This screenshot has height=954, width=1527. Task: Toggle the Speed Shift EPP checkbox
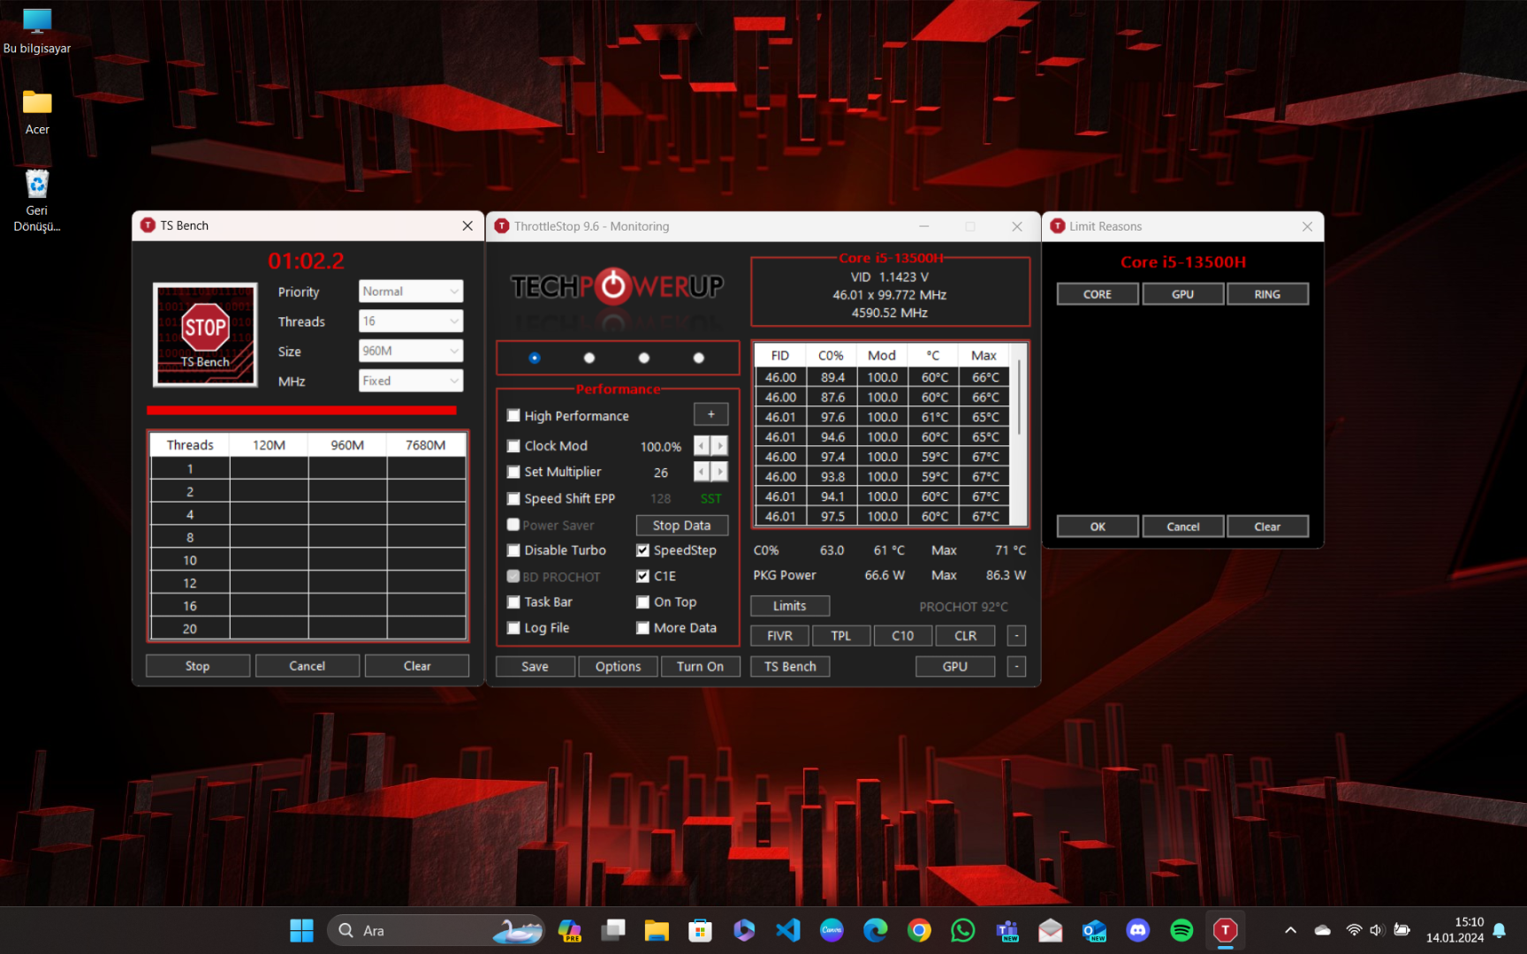(x=513, y=499)
